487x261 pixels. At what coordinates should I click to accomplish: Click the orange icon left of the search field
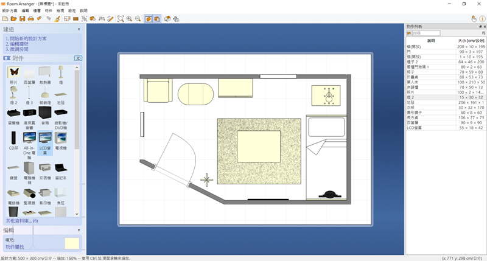[408, 33]
